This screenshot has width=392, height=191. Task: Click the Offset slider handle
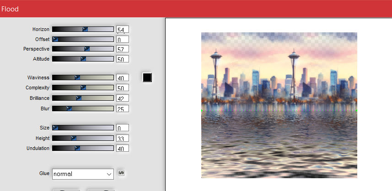[x=55, y=39]
